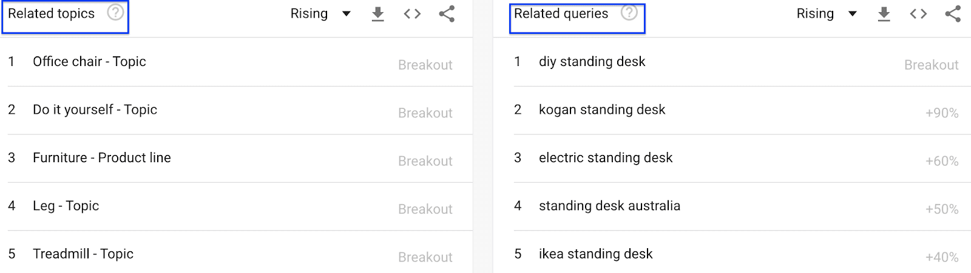Share the Related queries panel
The height and width of the screenshot is (273, 971).
[x=953, y=14]
